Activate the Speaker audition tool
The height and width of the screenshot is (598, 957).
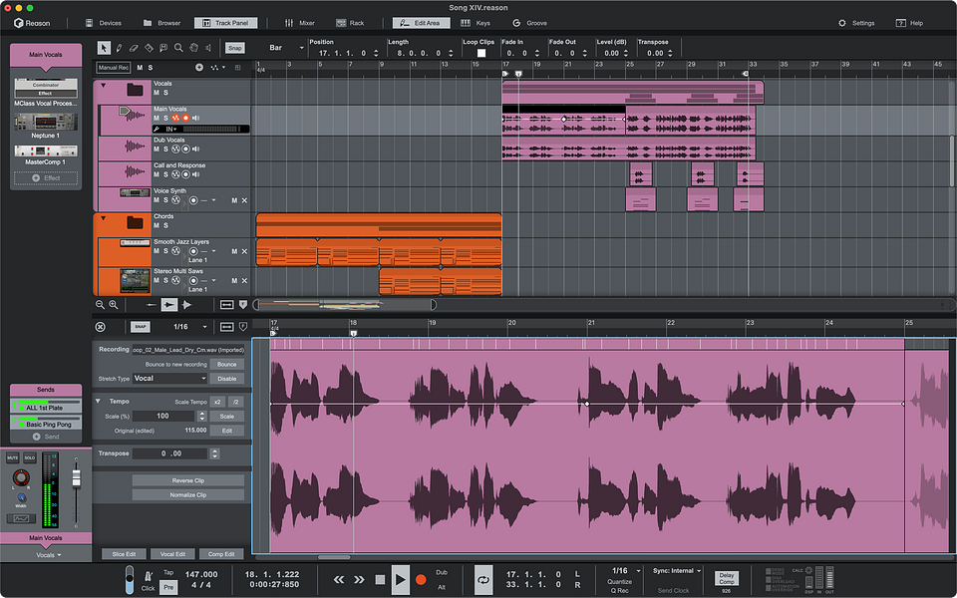(x=208, y=49)
